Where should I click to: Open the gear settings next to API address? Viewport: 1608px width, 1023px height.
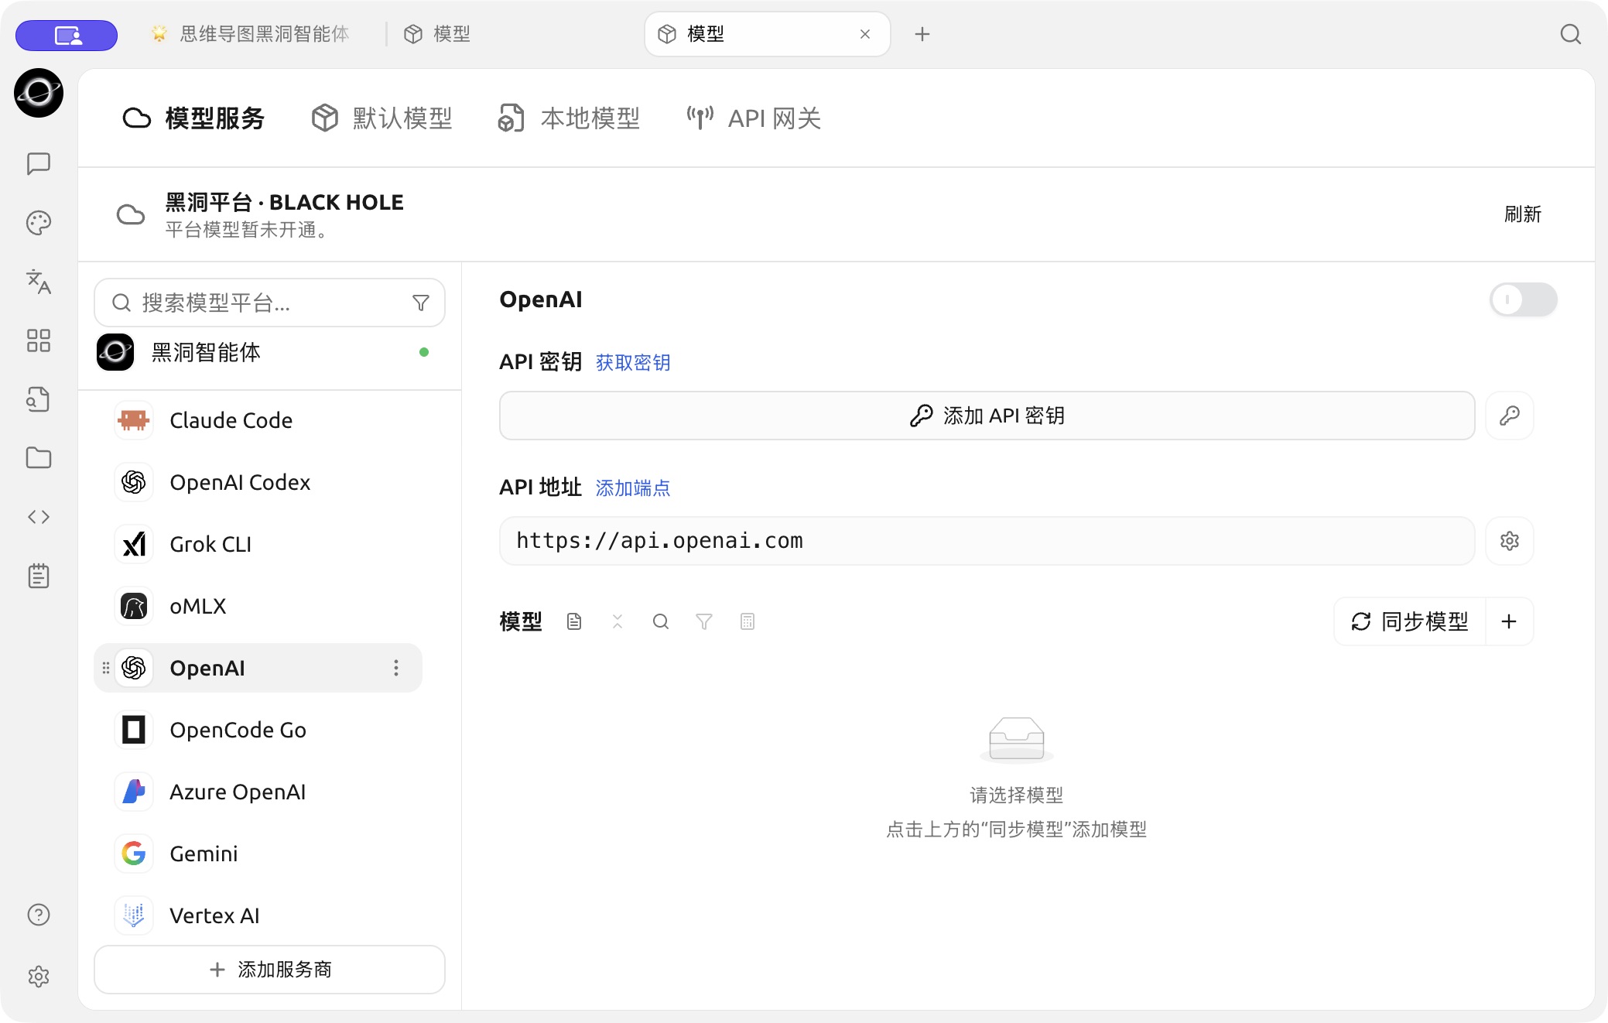coord(1510,541)
